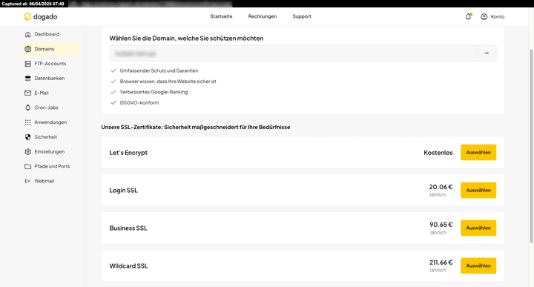The image size is (534, 287).
Task: Click the checkmark beside DSGVO-konform
Action: pos(113,103)
